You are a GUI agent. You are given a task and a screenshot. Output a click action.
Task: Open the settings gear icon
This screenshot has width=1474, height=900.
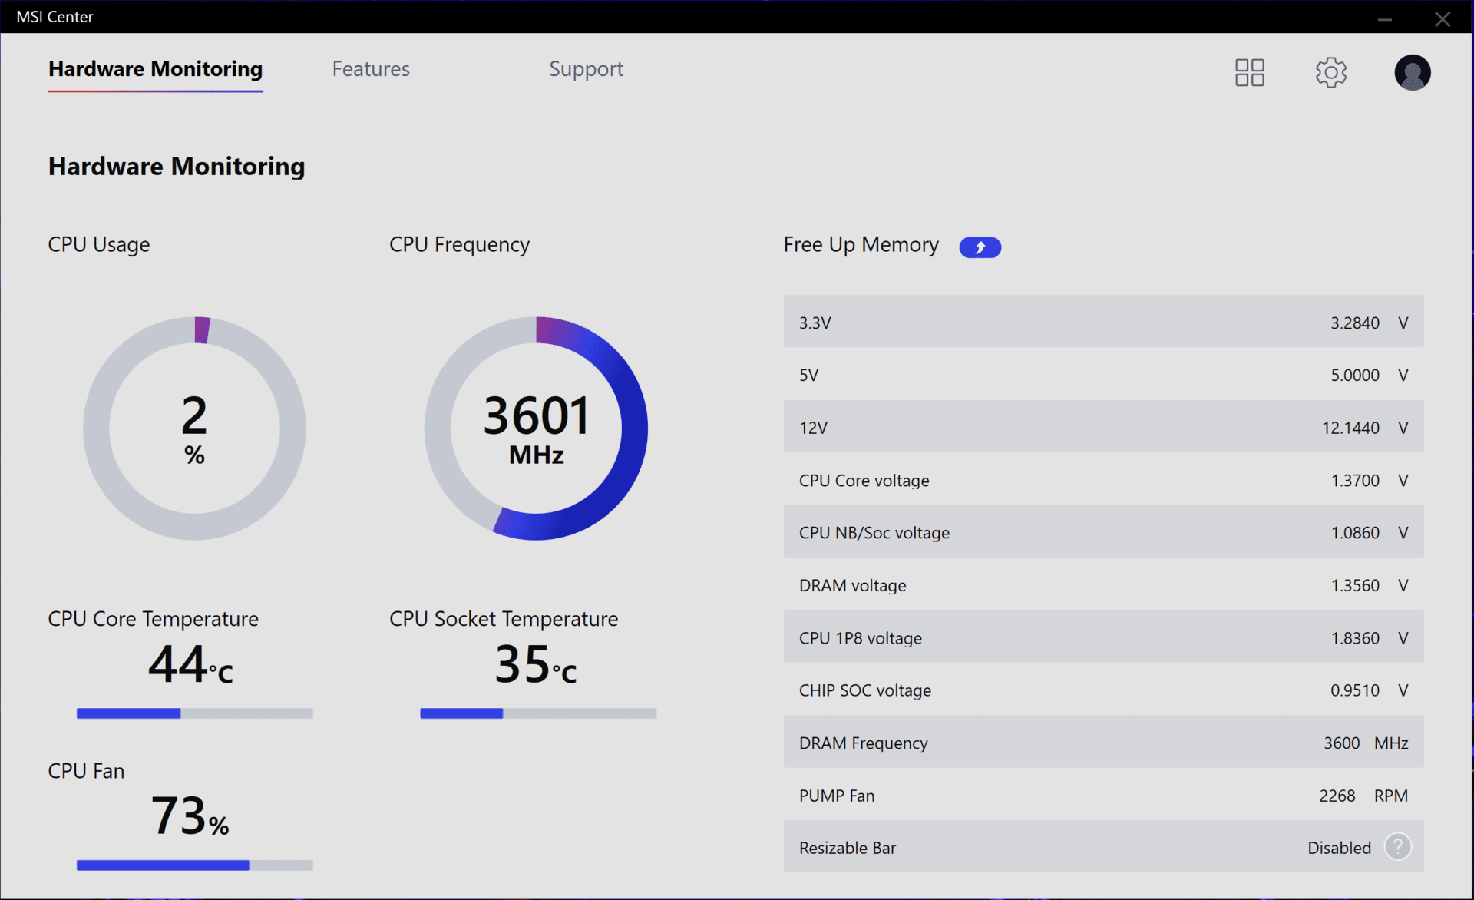click(x=1330, y=72)
